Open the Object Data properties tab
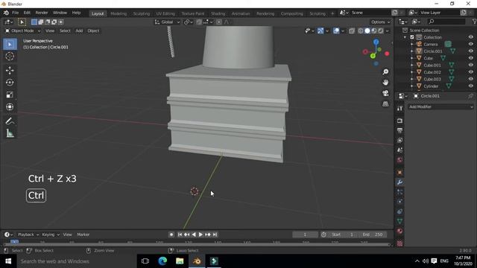The image size is (477, 268). click(x=399, y=221)
